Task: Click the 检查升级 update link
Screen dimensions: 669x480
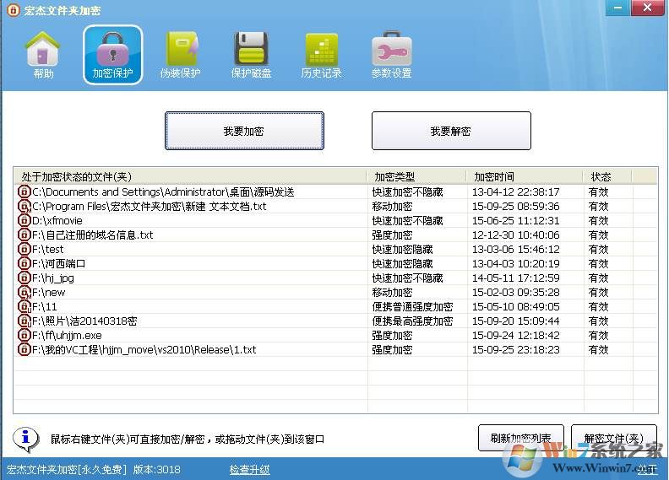Action: [249, 470]
